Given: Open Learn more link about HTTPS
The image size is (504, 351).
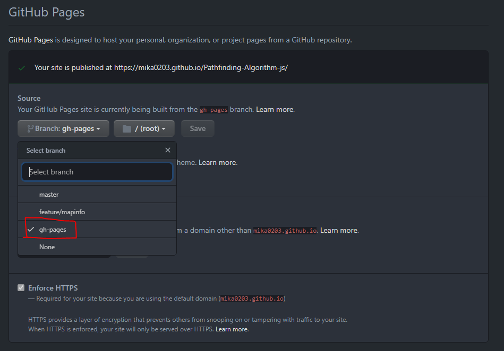Looking at the screenshot, I should click(x=232, y=329).
